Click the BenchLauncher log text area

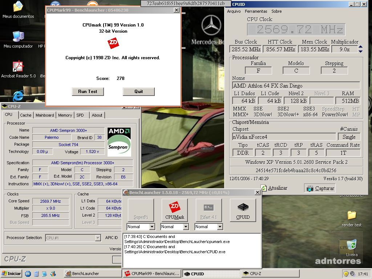coord(192,250)
